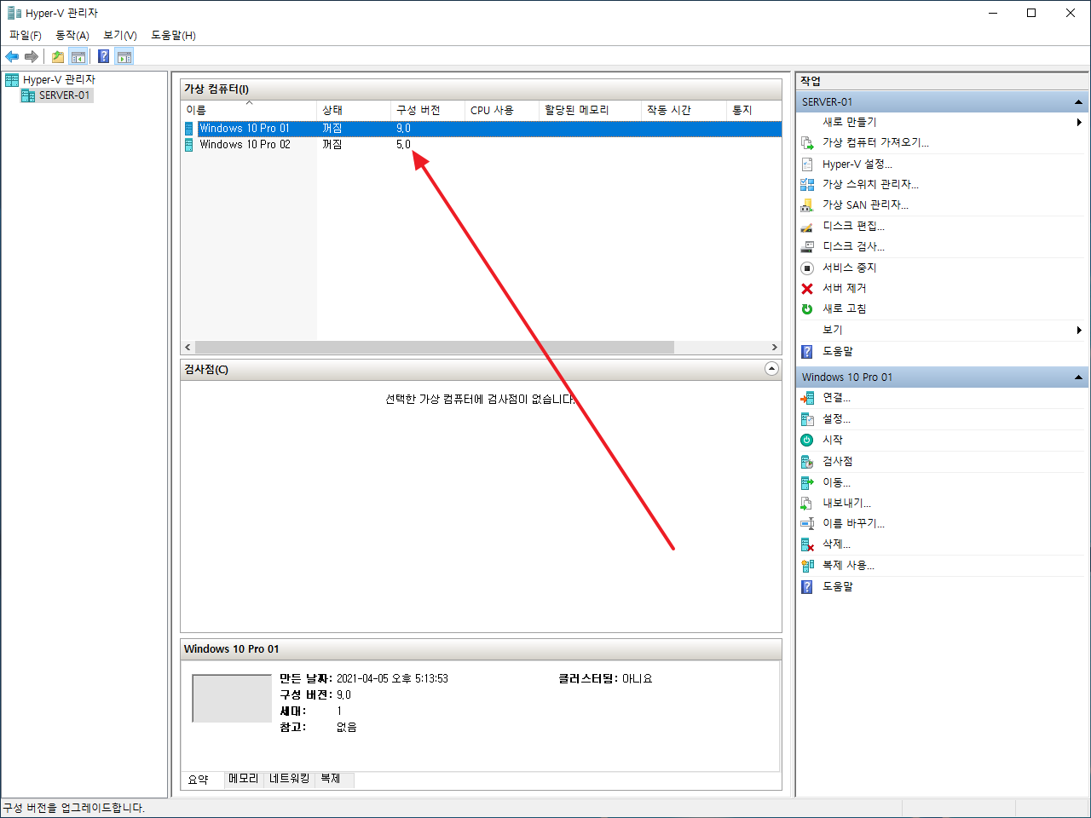
Task: Click the green 시작 power icon
Action: tap(807, 440)
